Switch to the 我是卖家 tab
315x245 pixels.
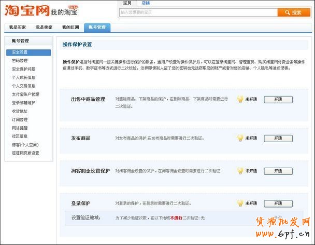[x=44, y=28]
